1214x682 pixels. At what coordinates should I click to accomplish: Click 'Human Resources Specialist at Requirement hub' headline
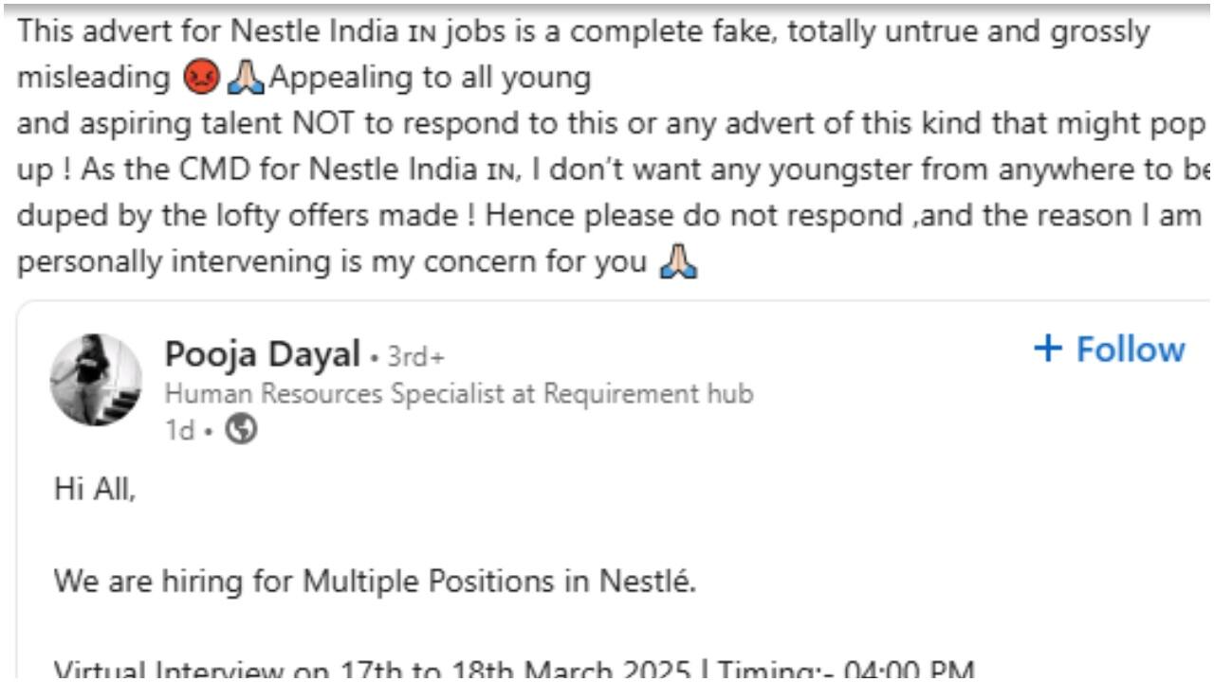click(x=459, y=393)
